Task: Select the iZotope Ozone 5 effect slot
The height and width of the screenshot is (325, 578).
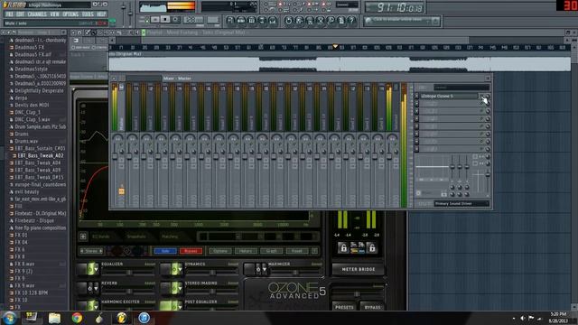Action: coord(449,97)
